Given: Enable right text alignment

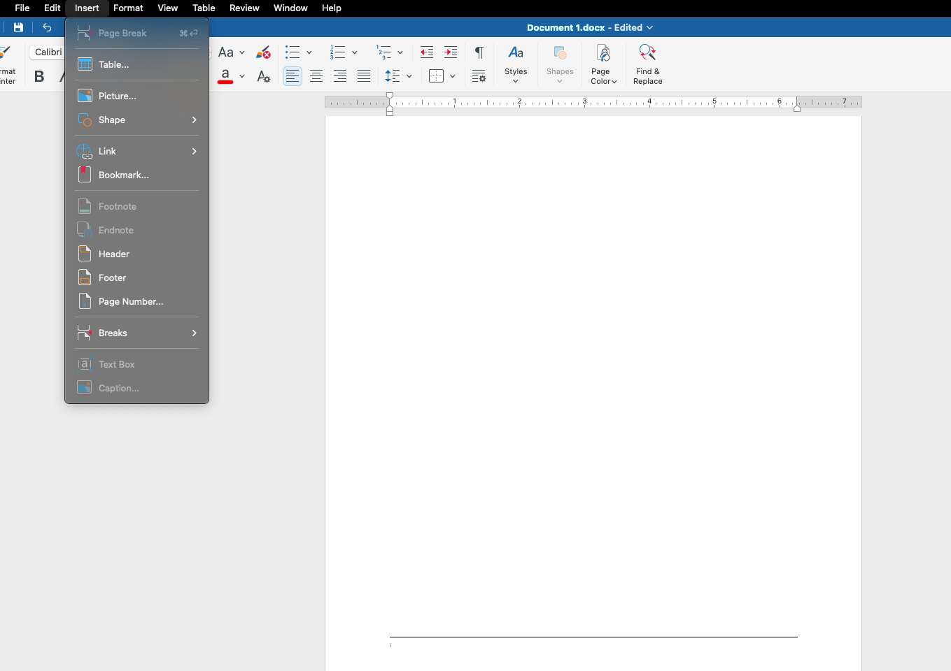Looking at the screenshot, I should tap(339, 75).
